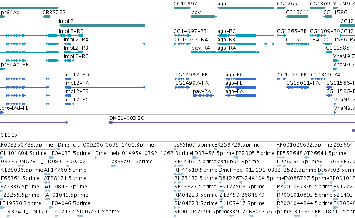This screenshot has height=218, width=355.
Task: Select the ImpL2-PA protein label
Action: (x=77, y=83)
